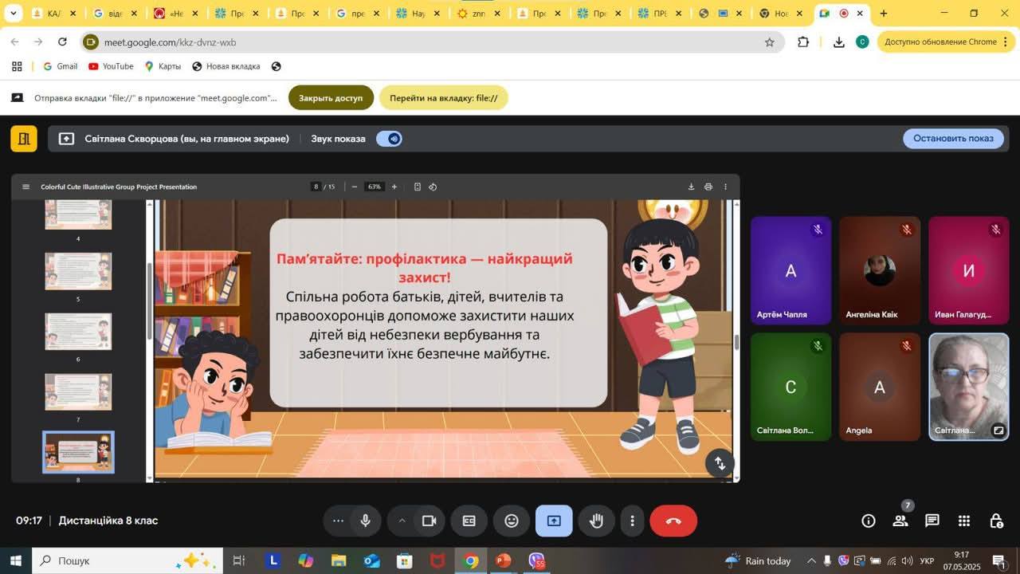Open the meeting chat panel

(x=932, y=521)
